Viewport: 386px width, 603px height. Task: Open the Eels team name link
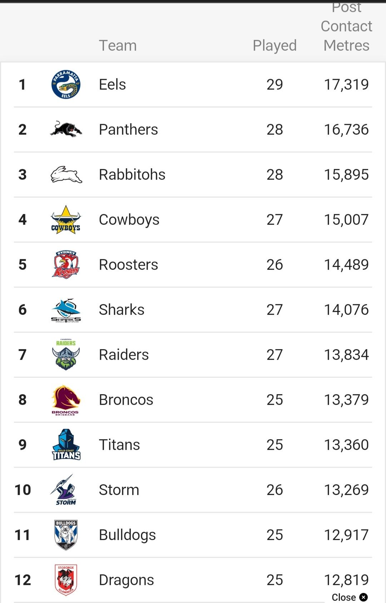112,84
